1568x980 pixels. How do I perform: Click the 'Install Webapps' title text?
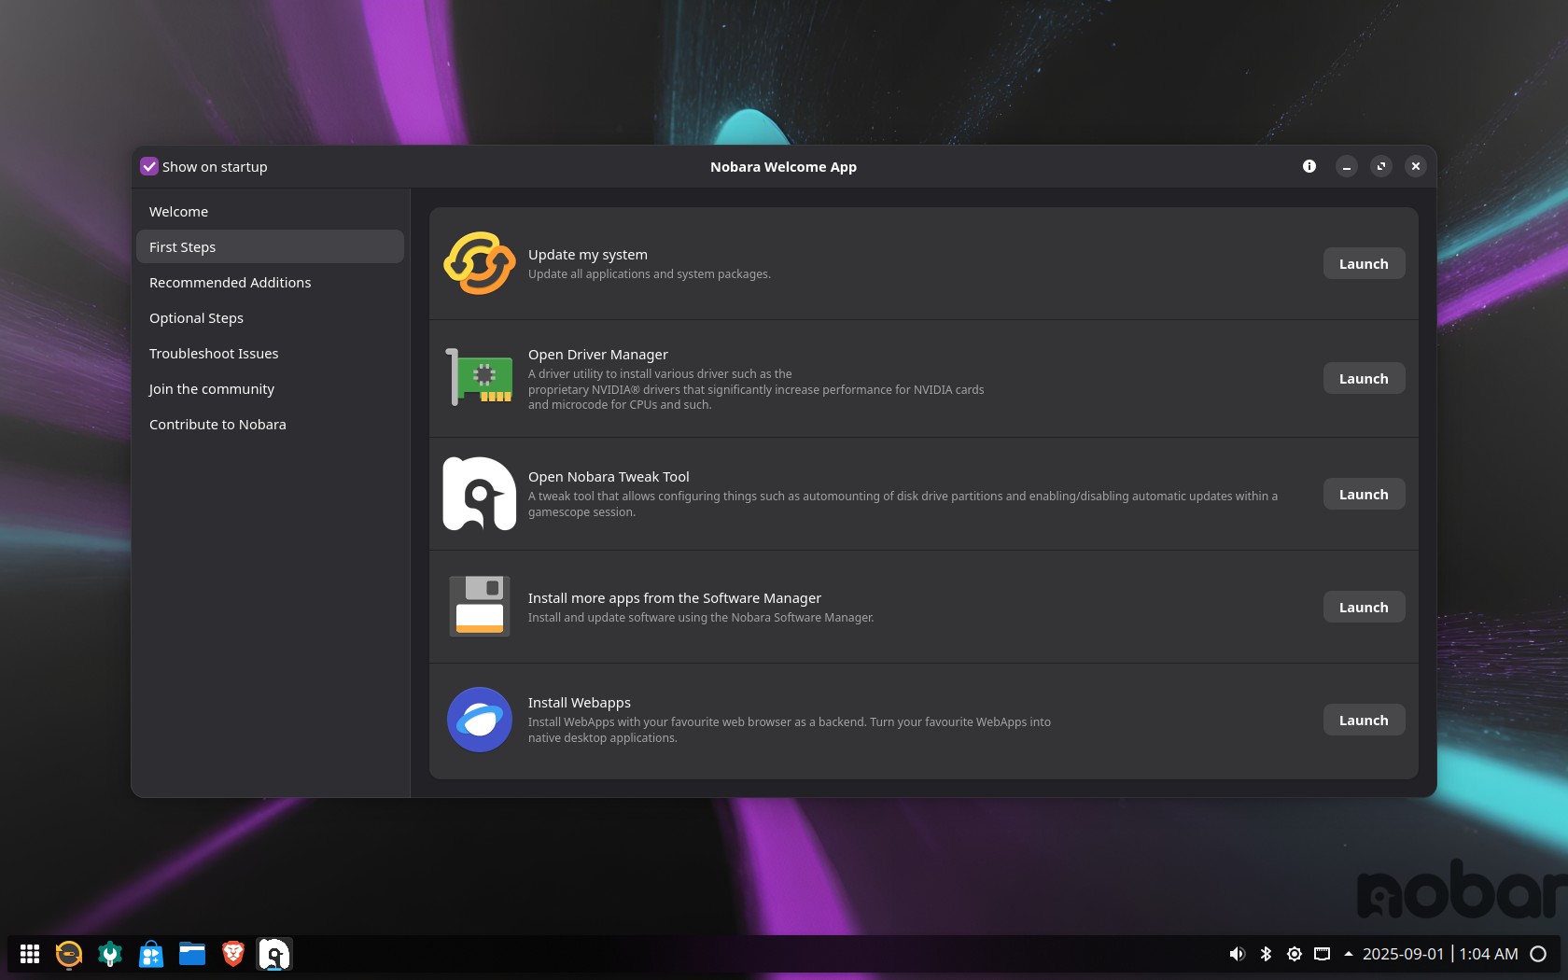(580, 703)
